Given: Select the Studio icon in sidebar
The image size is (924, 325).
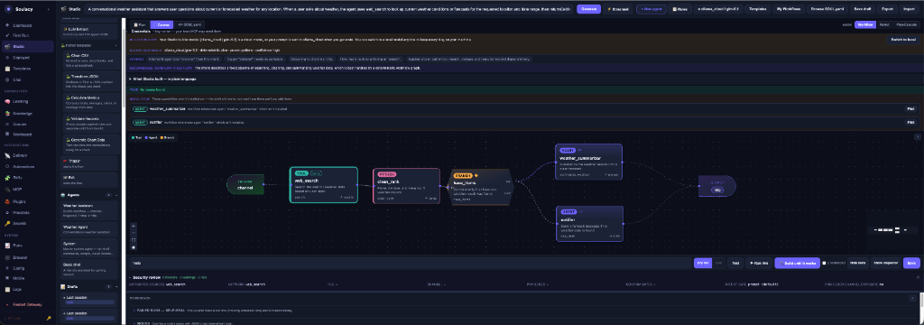Looking at the screenshot, I should (x=7, y=46).
